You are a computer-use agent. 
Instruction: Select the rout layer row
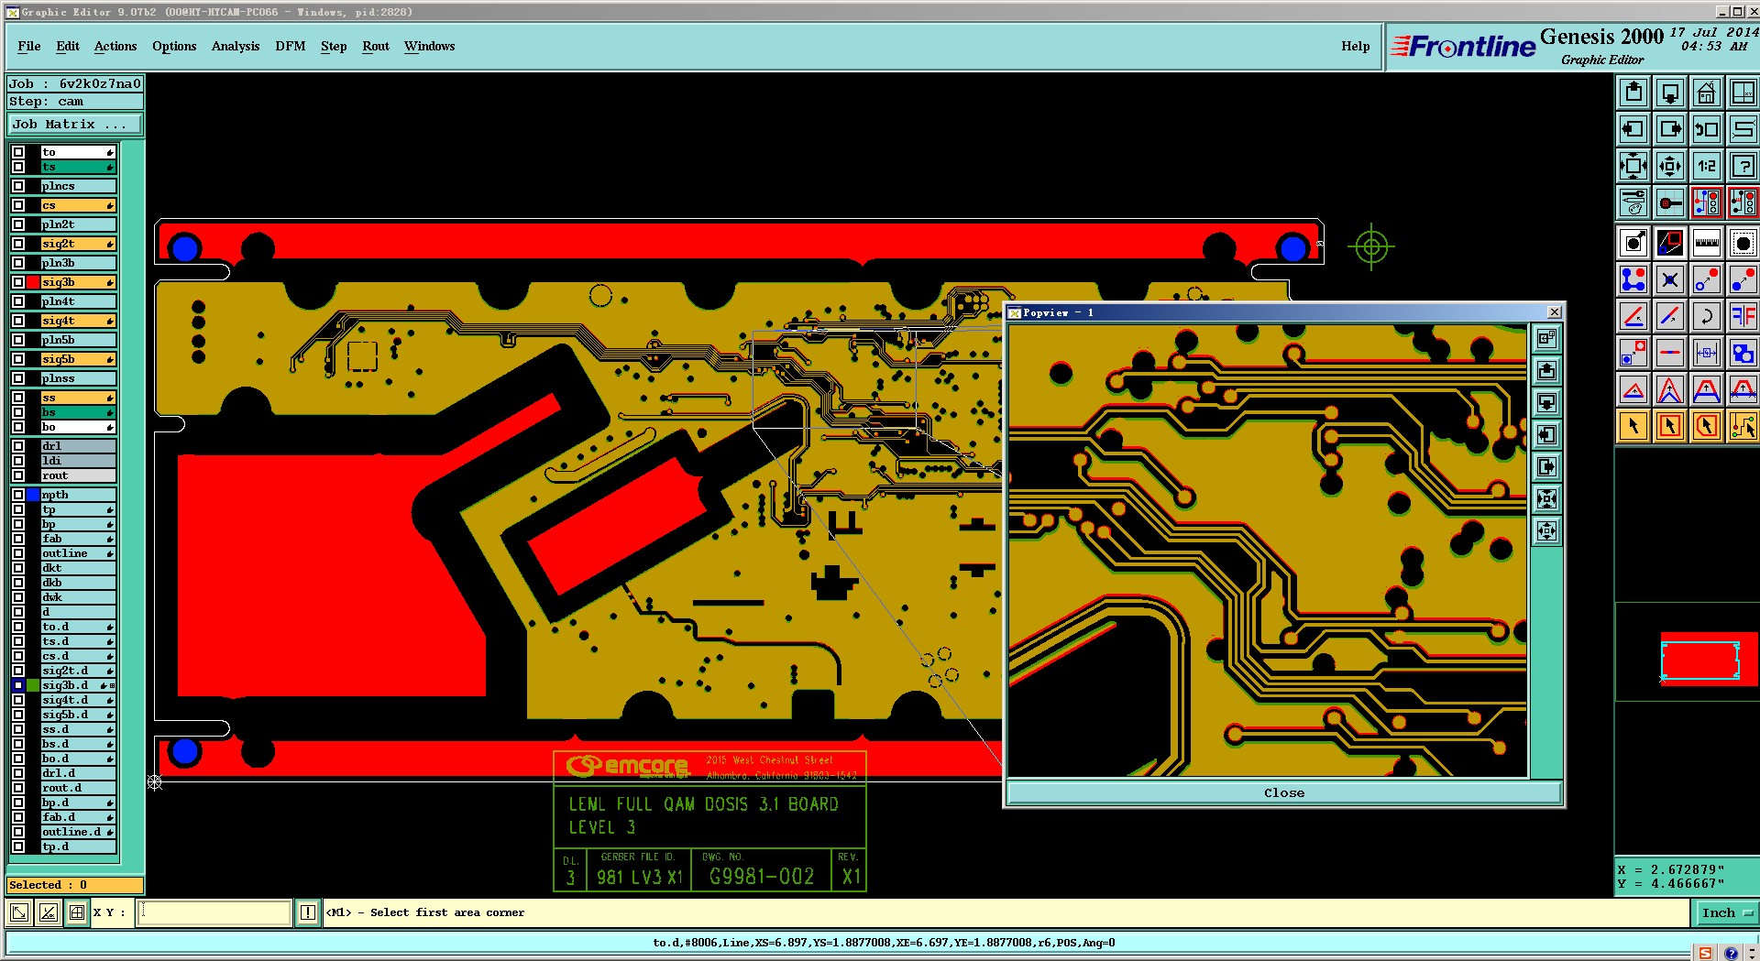pyautogui.click(x=79, y=475)
